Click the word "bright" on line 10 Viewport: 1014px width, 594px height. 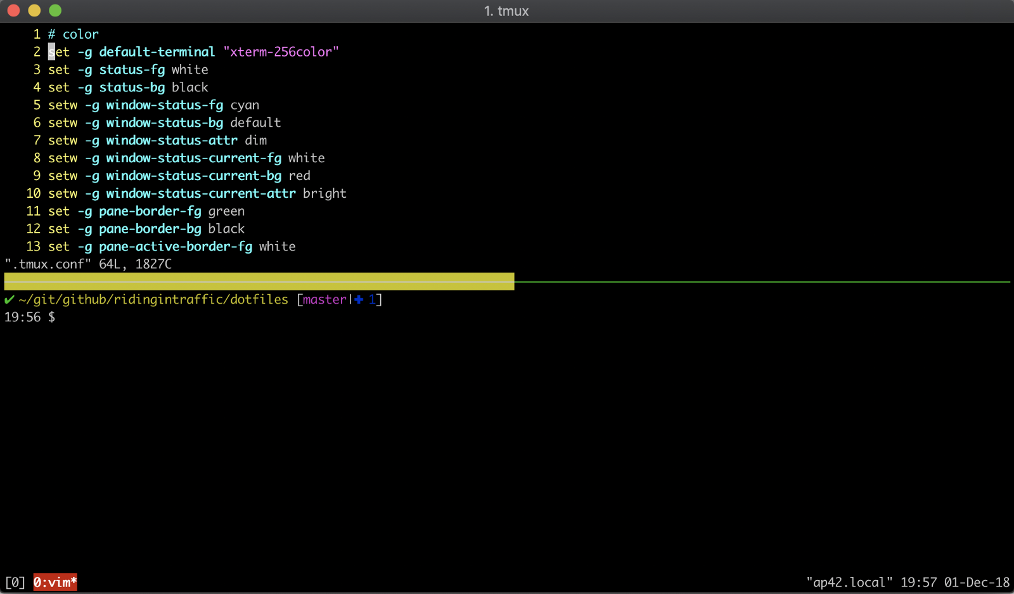(324, 193)
